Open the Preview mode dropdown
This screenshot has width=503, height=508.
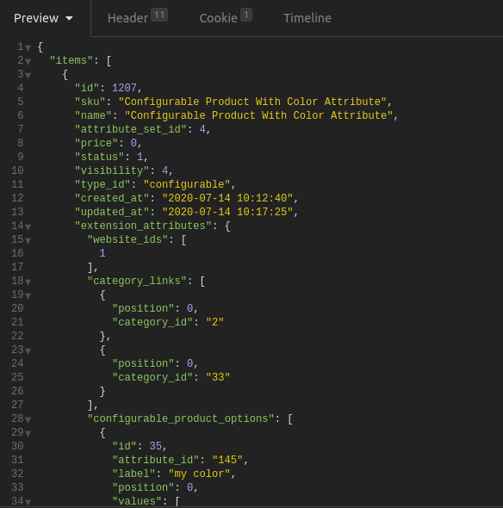point(43,18)
